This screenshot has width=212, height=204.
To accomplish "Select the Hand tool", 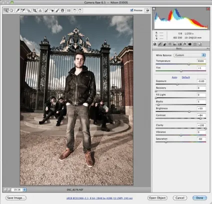I will point(11,10).
